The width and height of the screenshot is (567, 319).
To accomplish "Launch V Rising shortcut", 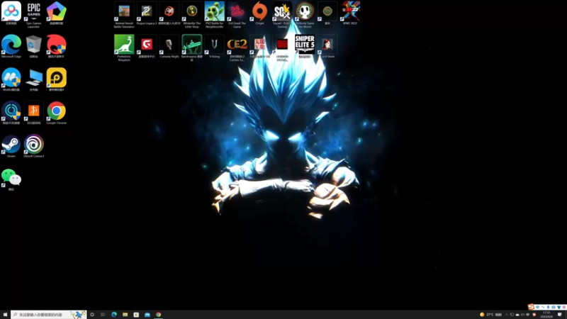I will pos(215,46).
